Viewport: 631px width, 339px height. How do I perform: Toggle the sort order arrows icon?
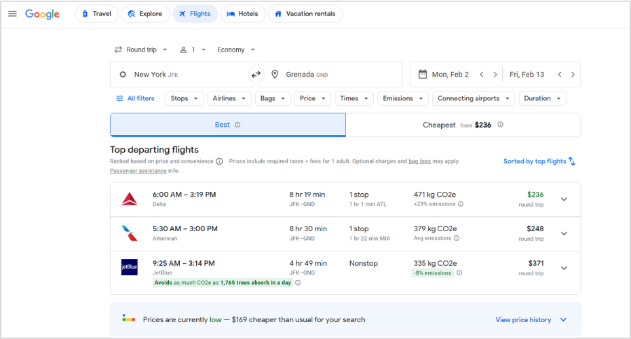[x=572, y=161]
